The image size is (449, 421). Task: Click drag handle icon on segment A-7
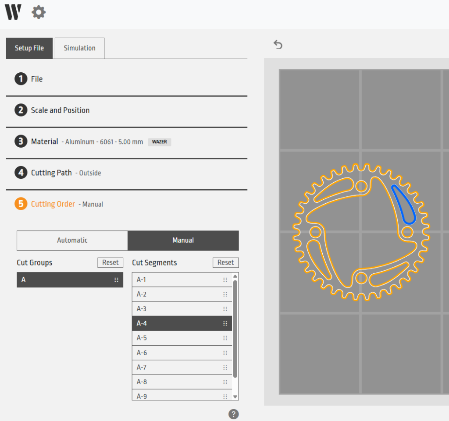[225, 368]
